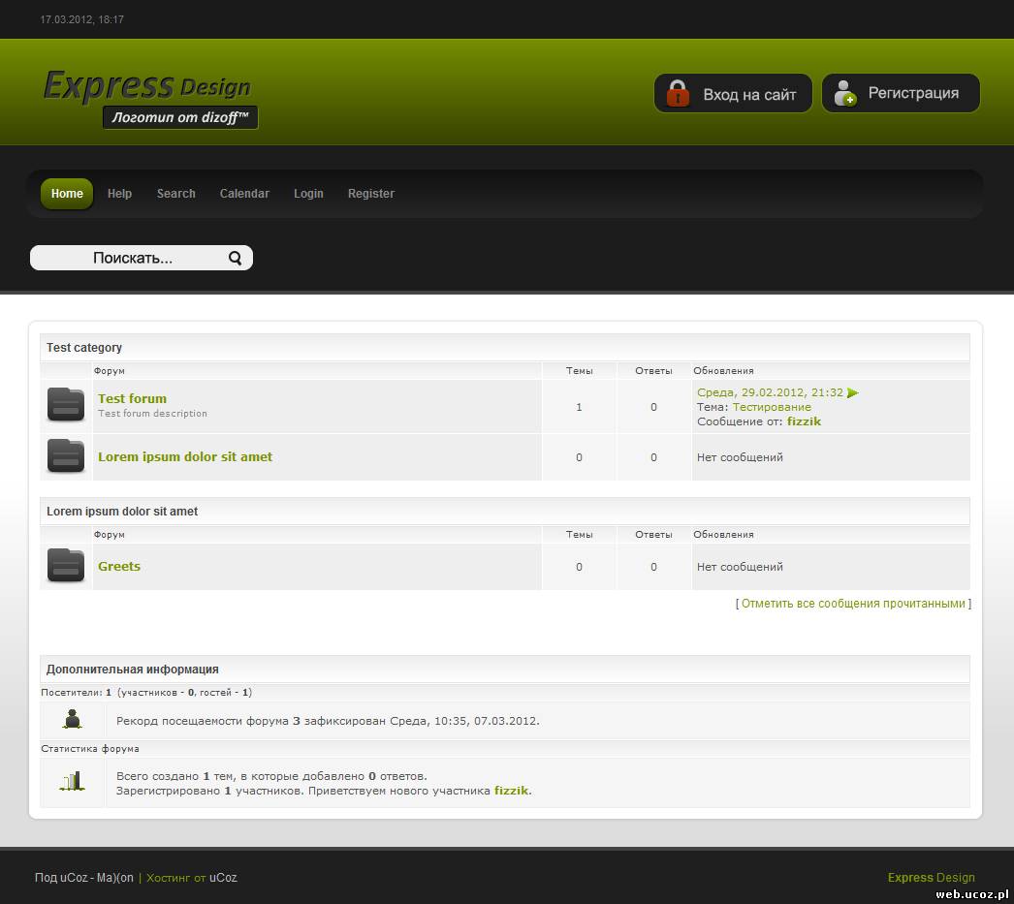Click the magnifying glass search icon
Image resolution: width=1014 pixels, height=904 pixels.
(235, 258)
